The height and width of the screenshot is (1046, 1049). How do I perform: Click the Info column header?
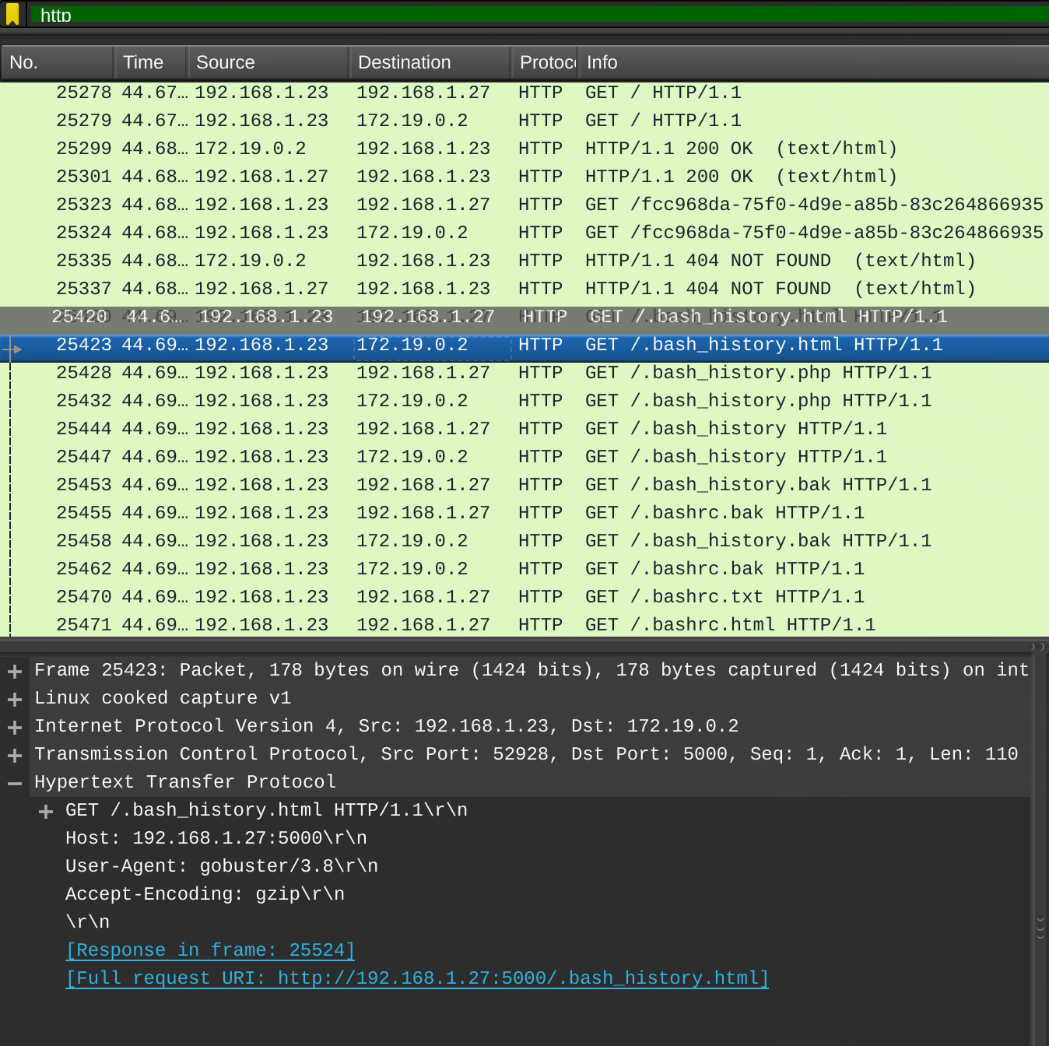click(x=809, y=62)
